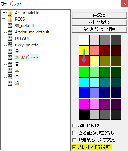Pick the white swatch
Screen dimensions: 128x151
coord(84,40)
